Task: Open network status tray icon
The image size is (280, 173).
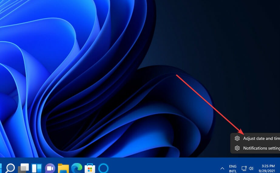Action: click(244, 168)
